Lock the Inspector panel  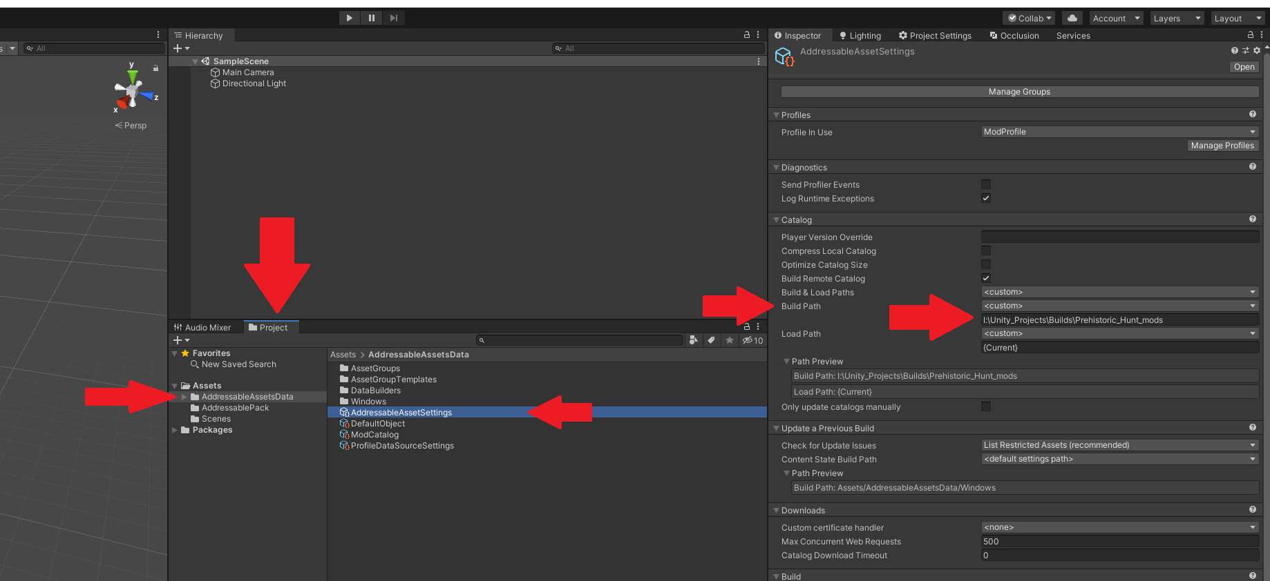click(x=1250, y=35)
